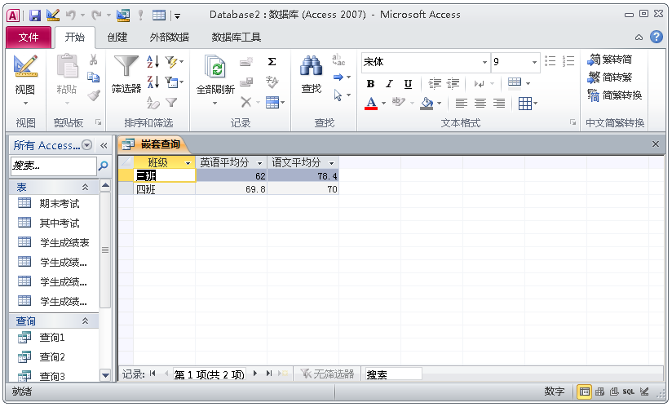
Task: Click 简繁转换 button
Action: coord(615,95)
